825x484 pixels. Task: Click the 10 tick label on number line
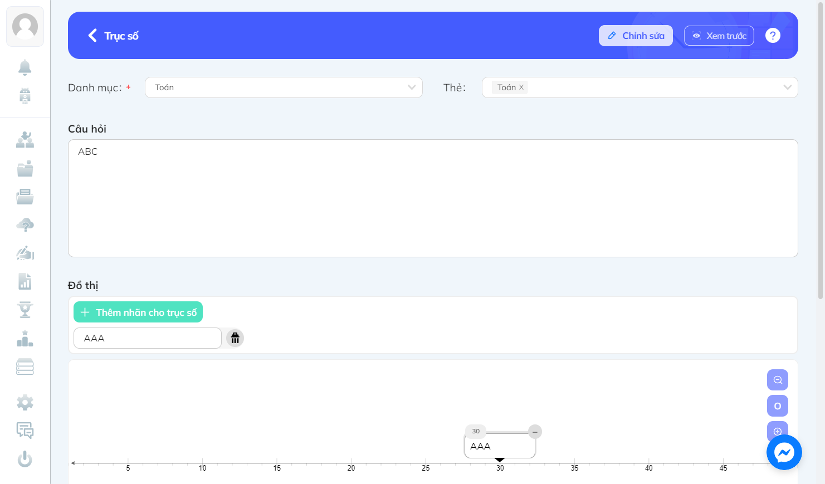pyautogui.click(x=202, y=468)
